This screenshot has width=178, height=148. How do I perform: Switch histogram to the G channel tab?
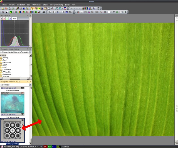(x=7, y=19)
